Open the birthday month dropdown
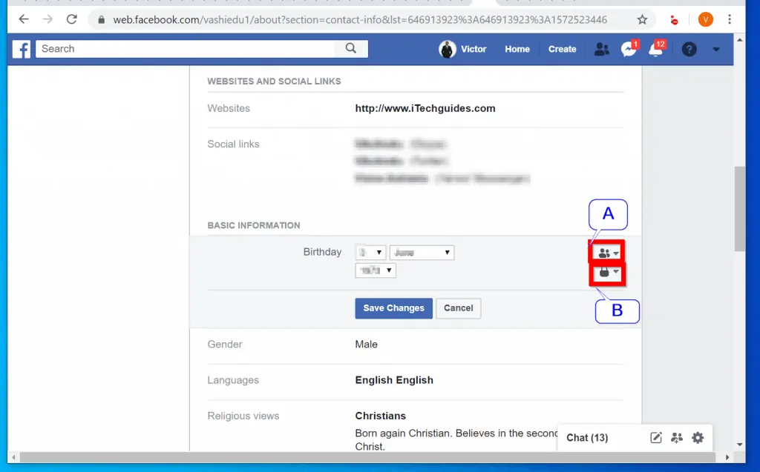 tap(422, 252)
